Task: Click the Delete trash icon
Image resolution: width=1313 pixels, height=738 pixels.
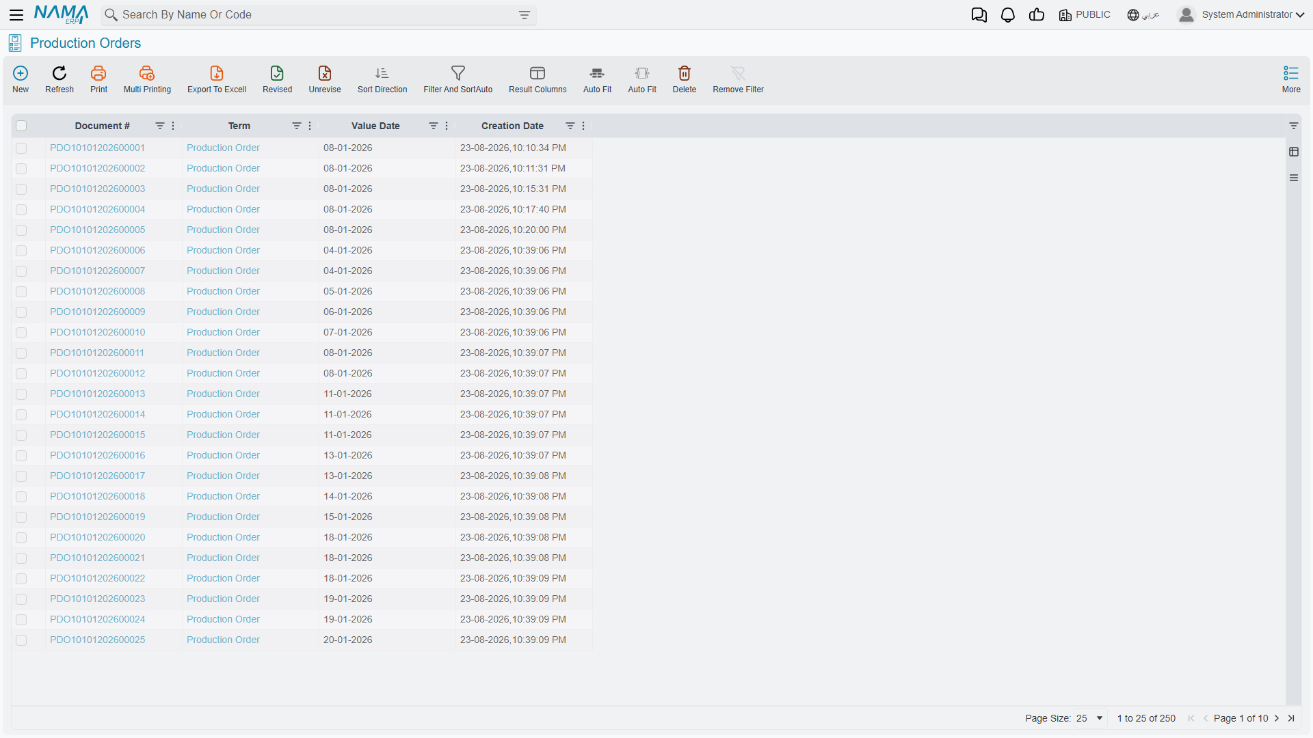Action: coord(685,73)
